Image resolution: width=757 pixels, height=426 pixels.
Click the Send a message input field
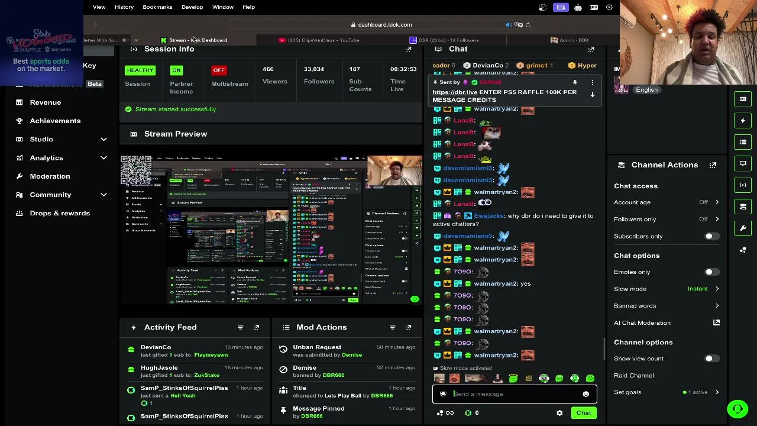pos(515,394)
